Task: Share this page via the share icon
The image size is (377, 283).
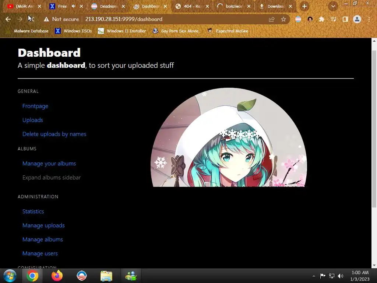Action: [x=272, y=19]
